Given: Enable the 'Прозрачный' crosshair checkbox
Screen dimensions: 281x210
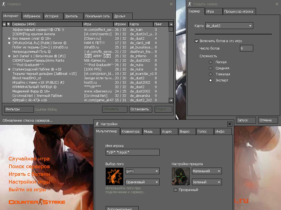Looking at the screenshot, I should pos(176,190).
